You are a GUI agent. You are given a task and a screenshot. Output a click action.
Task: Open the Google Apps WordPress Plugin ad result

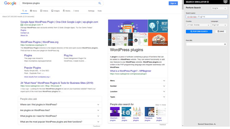pyautogui.click(x=59, y=22)
